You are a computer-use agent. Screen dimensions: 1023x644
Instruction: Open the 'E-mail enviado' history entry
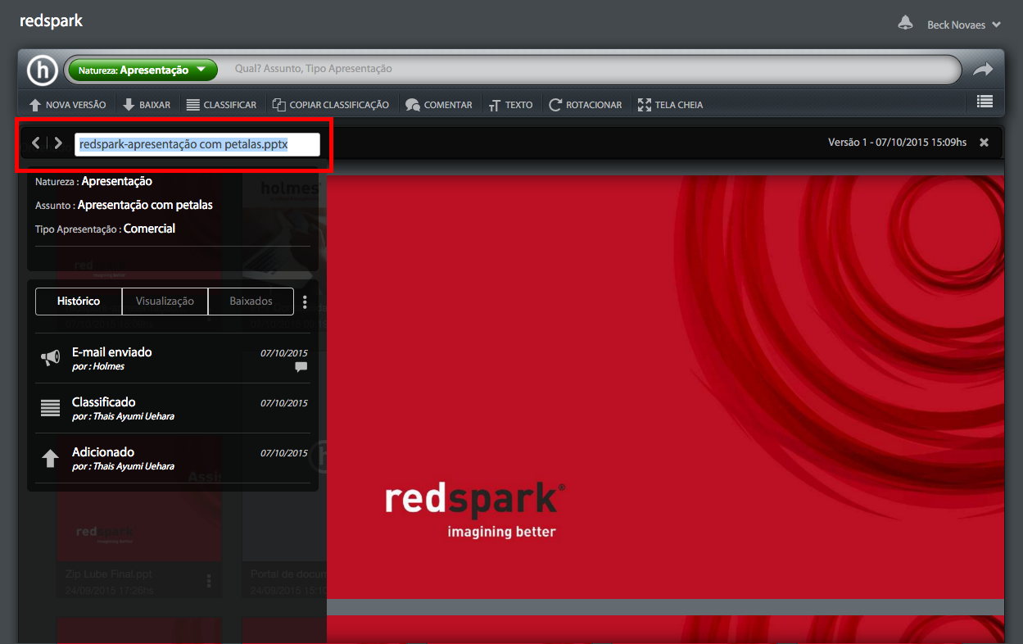point(174,358)
